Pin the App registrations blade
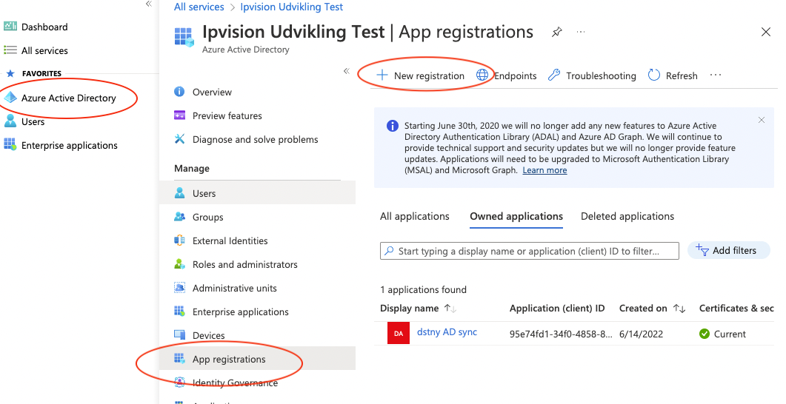 tap(556, 33)
